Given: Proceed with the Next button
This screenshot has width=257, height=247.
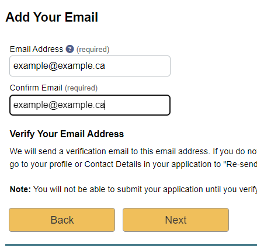Looking at the screenshot, I should click(x=176, y=220).
